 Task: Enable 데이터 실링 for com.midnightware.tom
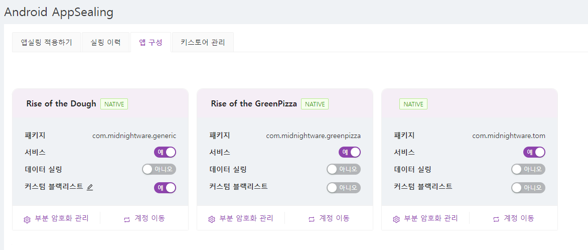click(x=528, y=169)
